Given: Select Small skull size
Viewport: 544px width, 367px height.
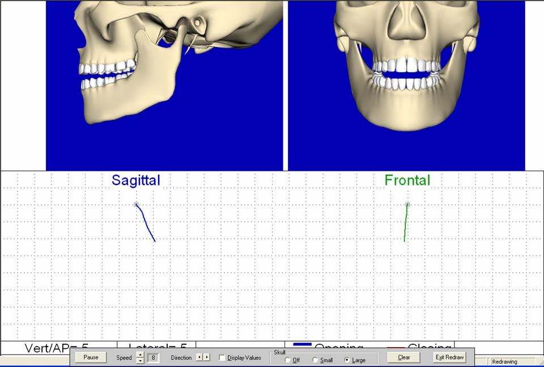Looking at the screenshot, I should point(315,360).
